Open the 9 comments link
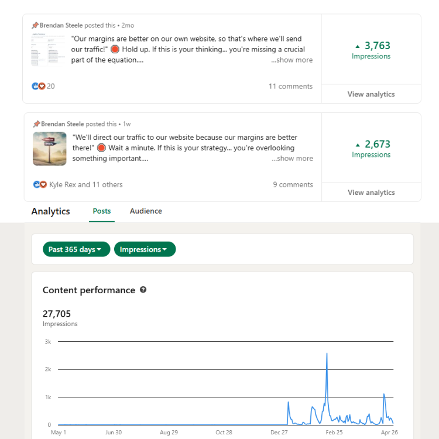The image size is (439, 439). coord(293,184)
